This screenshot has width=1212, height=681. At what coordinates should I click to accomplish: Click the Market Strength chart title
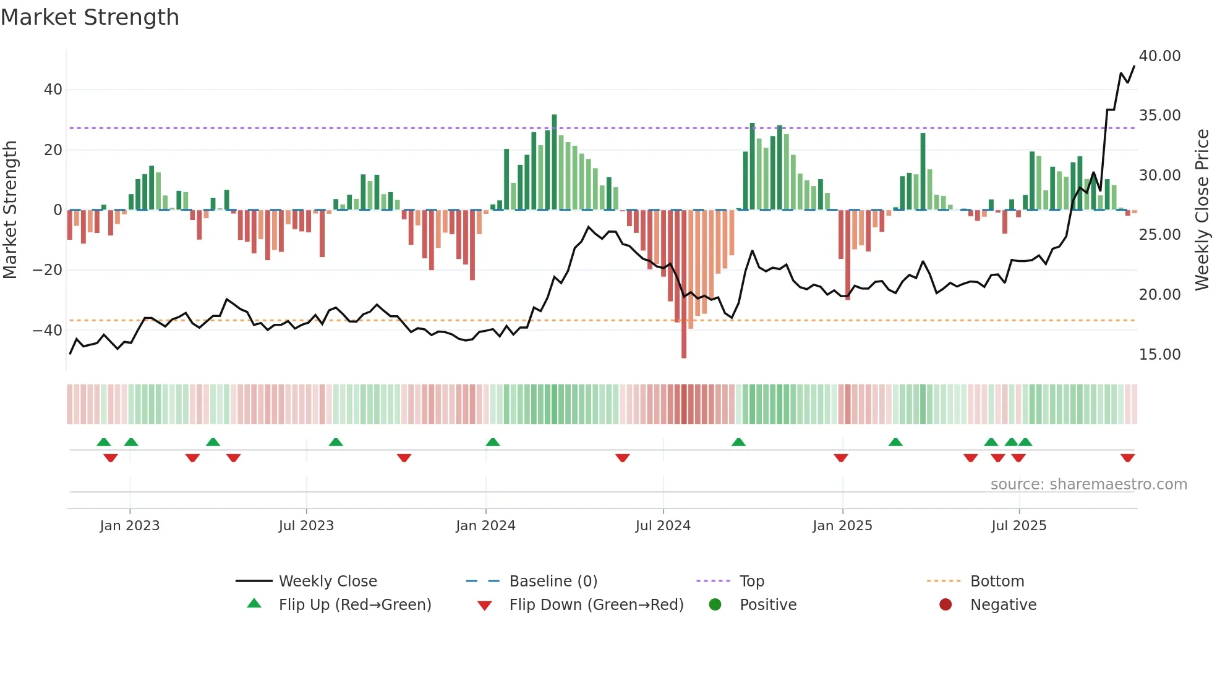[x=90, y=17]
